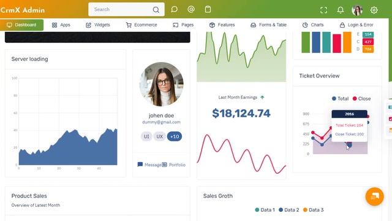Click johen doe profile photo
Screen dimensions: 392x221
pos(161,84)
